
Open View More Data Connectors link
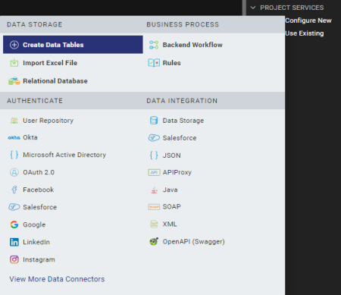pyautogui.click(x=57, y=279)
